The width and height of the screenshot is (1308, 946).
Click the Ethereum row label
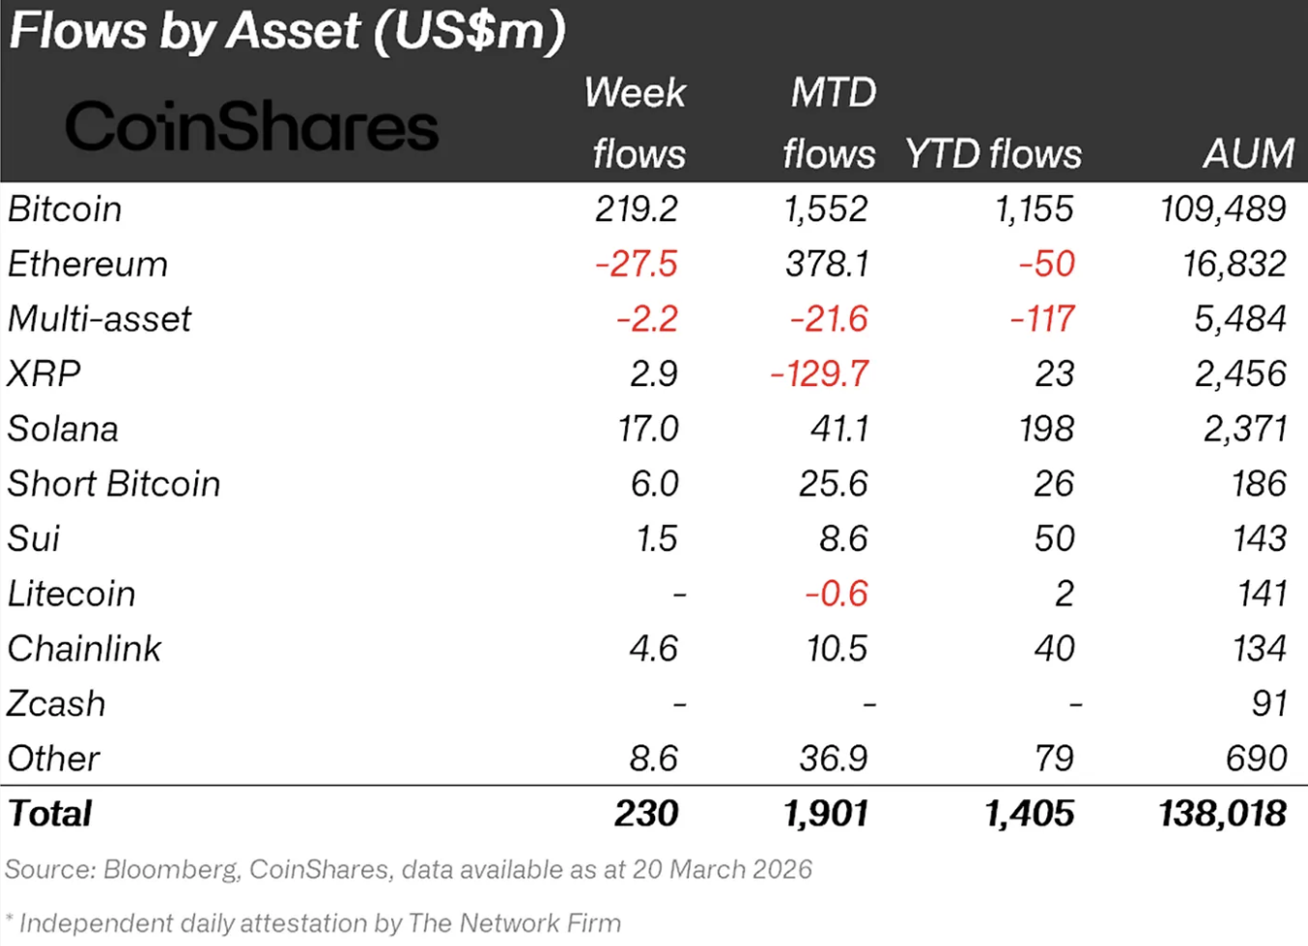coord(88,264)
